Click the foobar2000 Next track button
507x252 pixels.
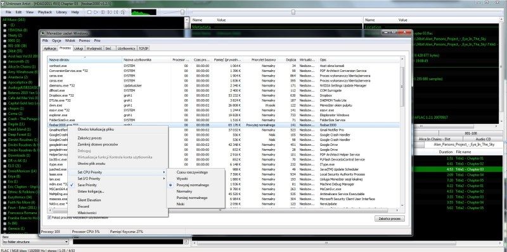tap(117, 12)
